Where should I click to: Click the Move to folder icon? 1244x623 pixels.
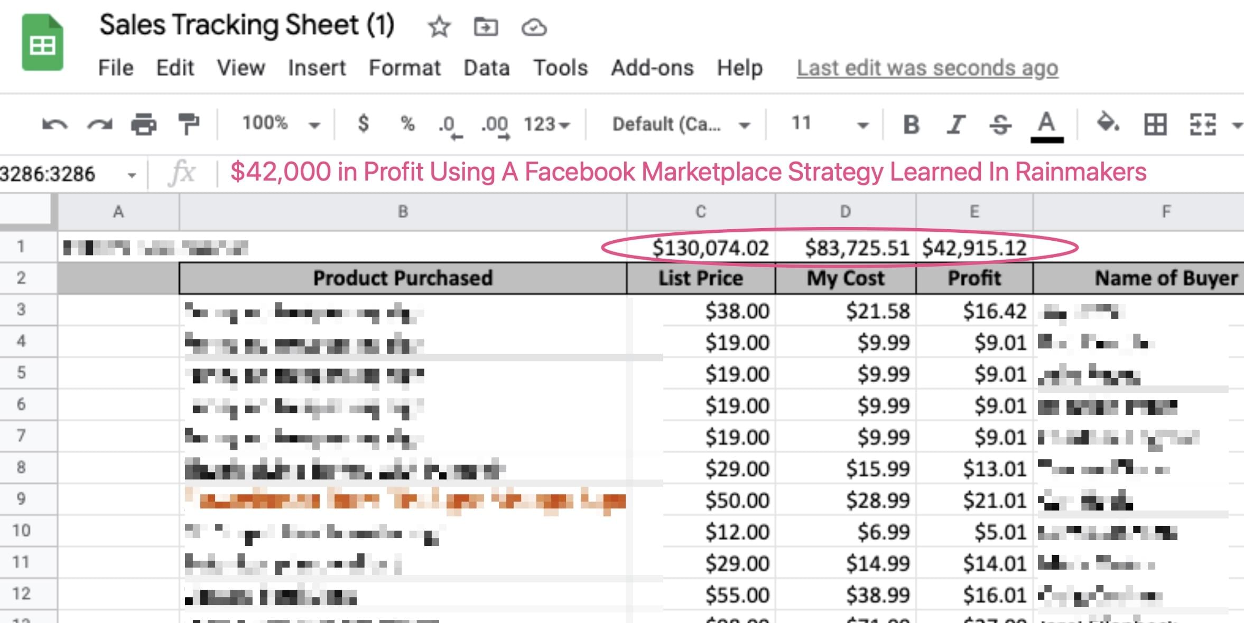(486, 26)
